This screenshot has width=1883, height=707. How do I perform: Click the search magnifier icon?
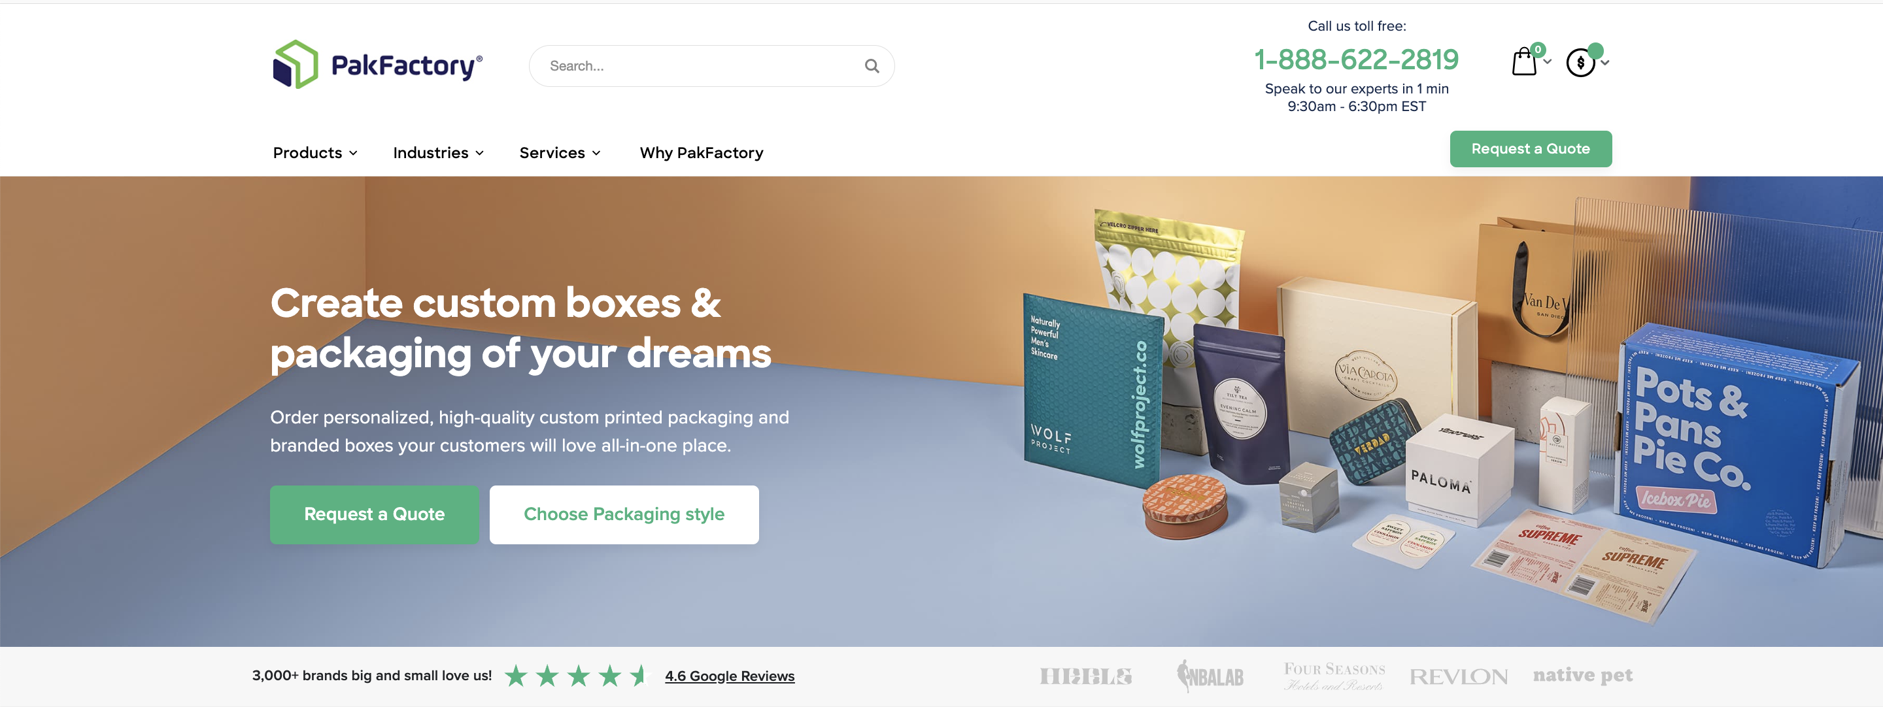pyautogui.click(x=872, y=66)
